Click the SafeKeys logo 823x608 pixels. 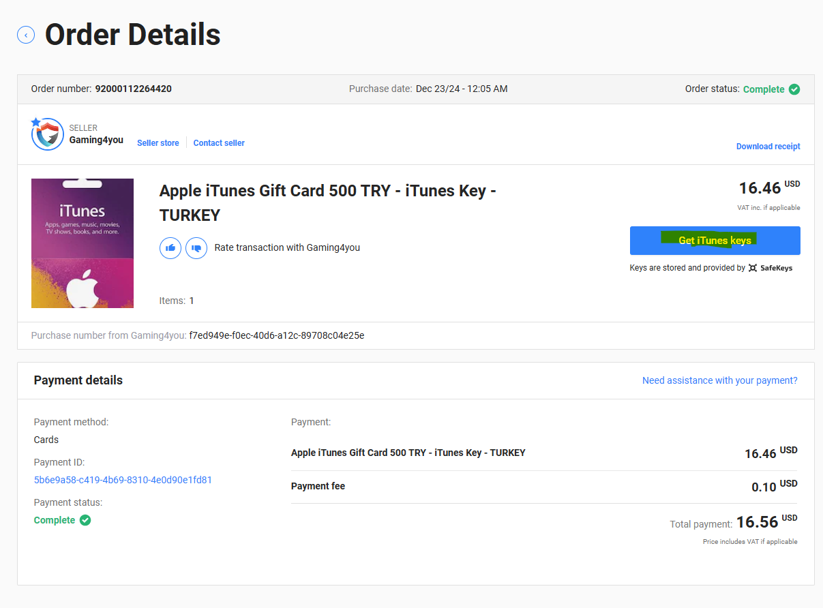[x=770, y=268]
